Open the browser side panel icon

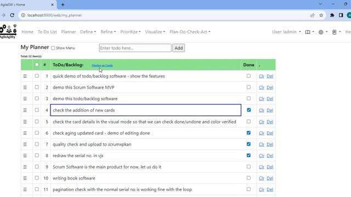[x=341, y=15]
